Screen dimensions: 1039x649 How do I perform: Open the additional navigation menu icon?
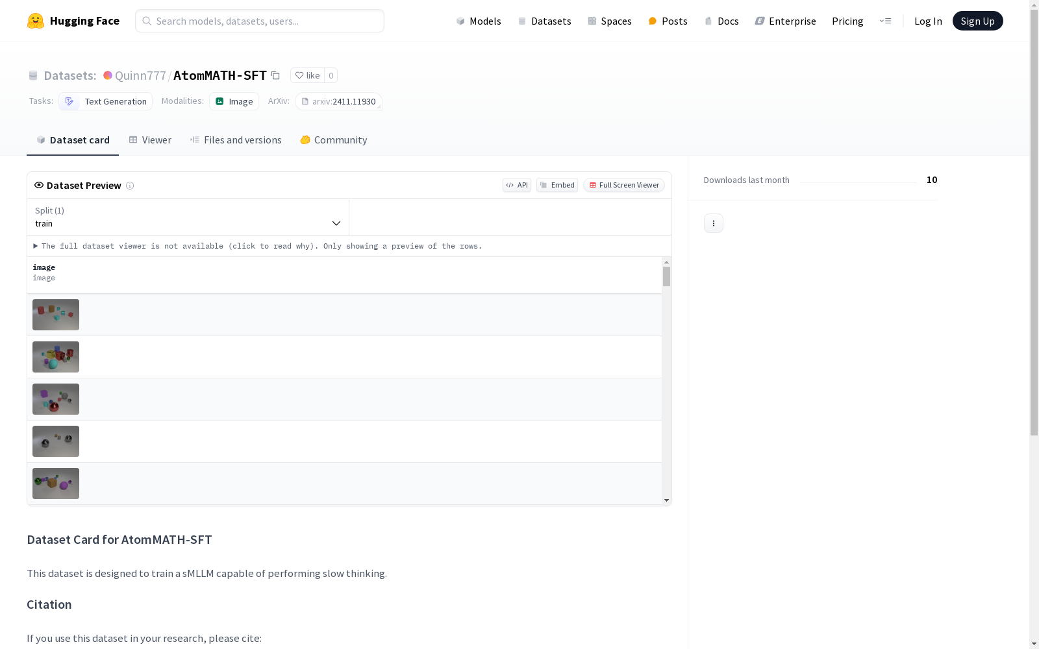point(885,21)
